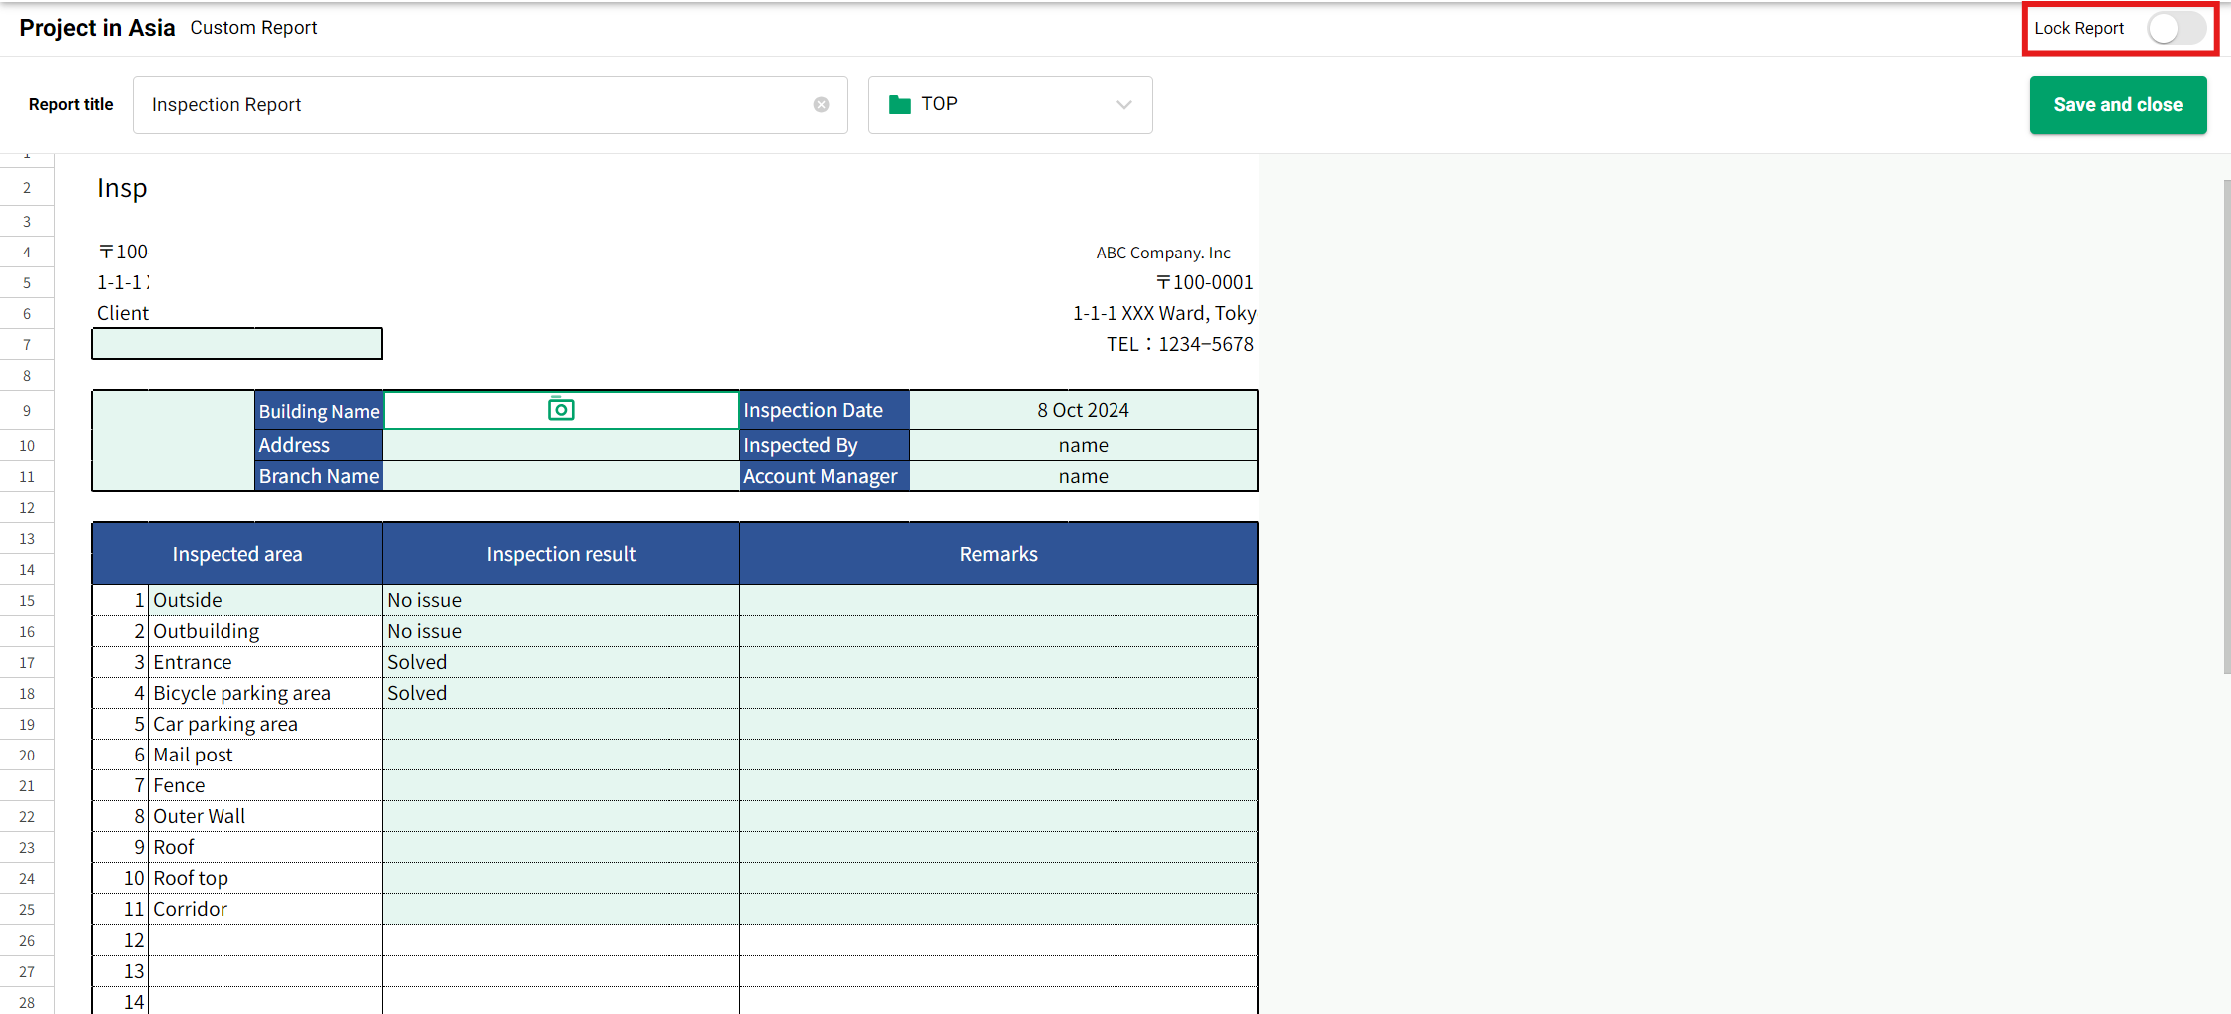The image size is (2231, 1014).
Task: Toggle the Lock Report switch
Action: pos(2175,28)
